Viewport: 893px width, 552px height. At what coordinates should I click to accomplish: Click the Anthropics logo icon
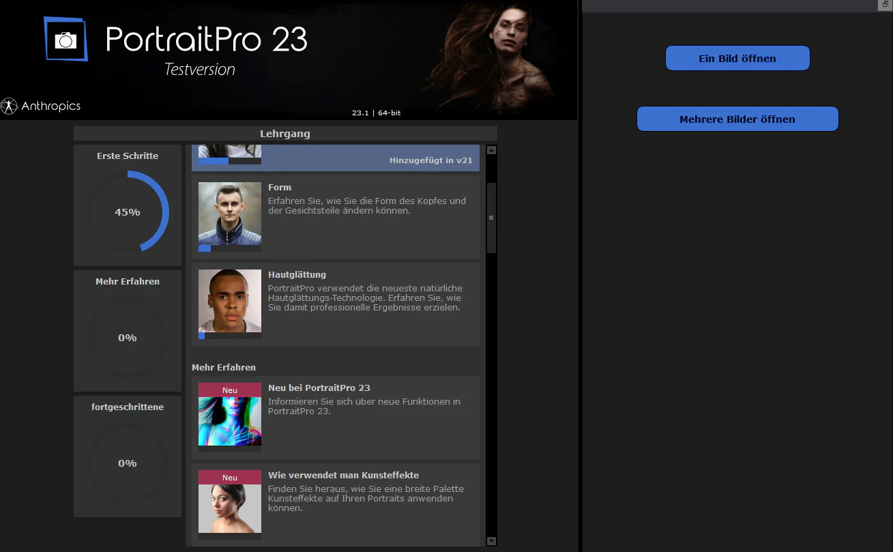click(9, 106)
